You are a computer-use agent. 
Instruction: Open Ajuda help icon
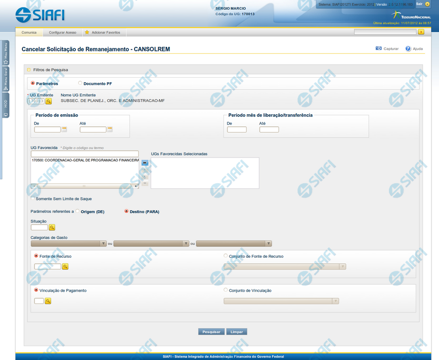click(x=408, y=49)
